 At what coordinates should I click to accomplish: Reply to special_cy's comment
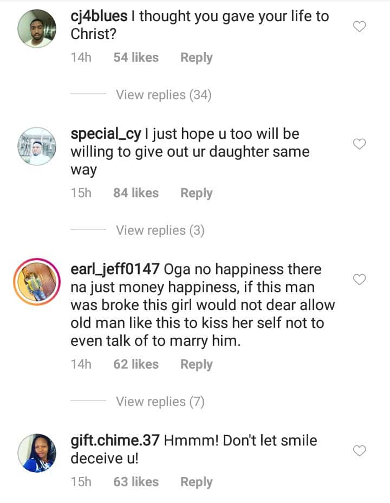[196, 193]
